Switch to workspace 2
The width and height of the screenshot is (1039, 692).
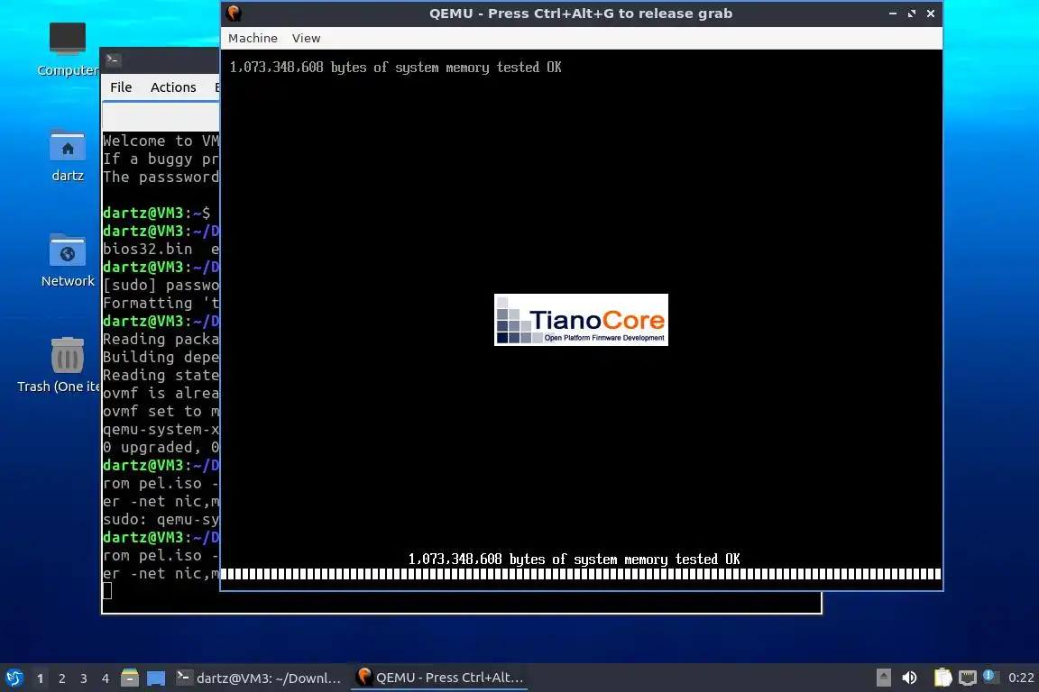[61, 678]
